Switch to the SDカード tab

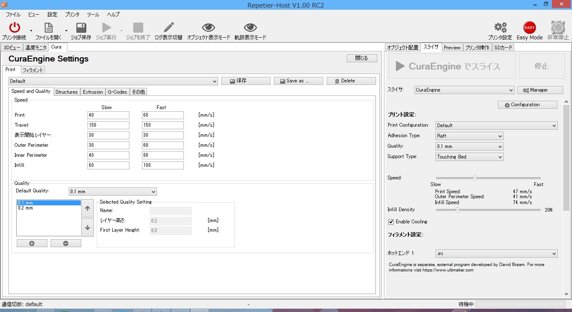coord(503,48)
